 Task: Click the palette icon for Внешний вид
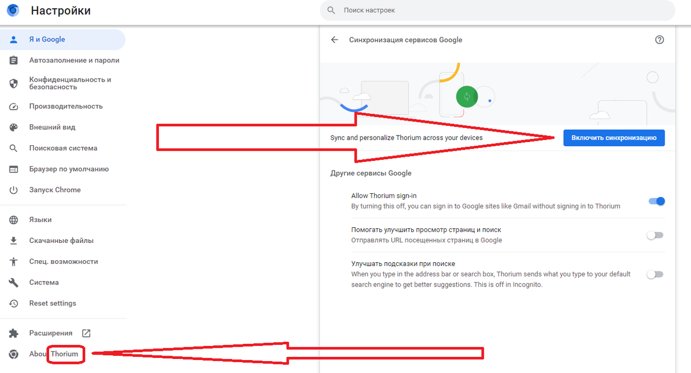click(x=14, y=127)
